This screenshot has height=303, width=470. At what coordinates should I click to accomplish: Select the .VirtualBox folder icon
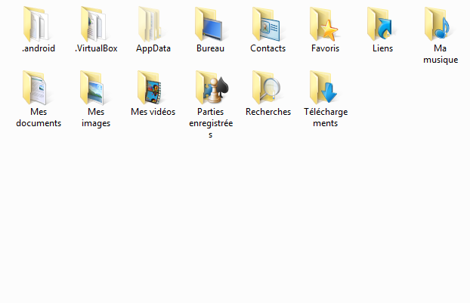pos(94,24)
